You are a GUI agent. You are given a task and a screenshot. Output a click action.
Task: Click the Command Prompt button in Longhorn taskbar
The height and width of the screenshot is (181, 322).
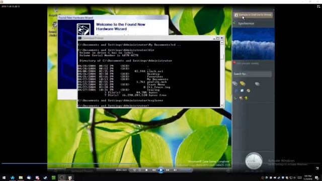click(82, 171)
